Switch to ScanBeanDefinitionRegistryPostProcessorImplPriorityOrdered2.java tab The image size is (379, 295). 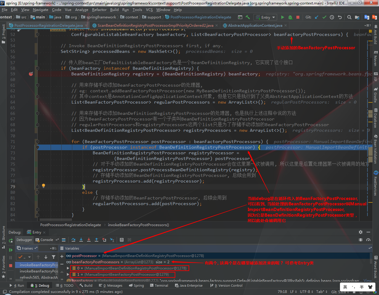click(155, 26)
